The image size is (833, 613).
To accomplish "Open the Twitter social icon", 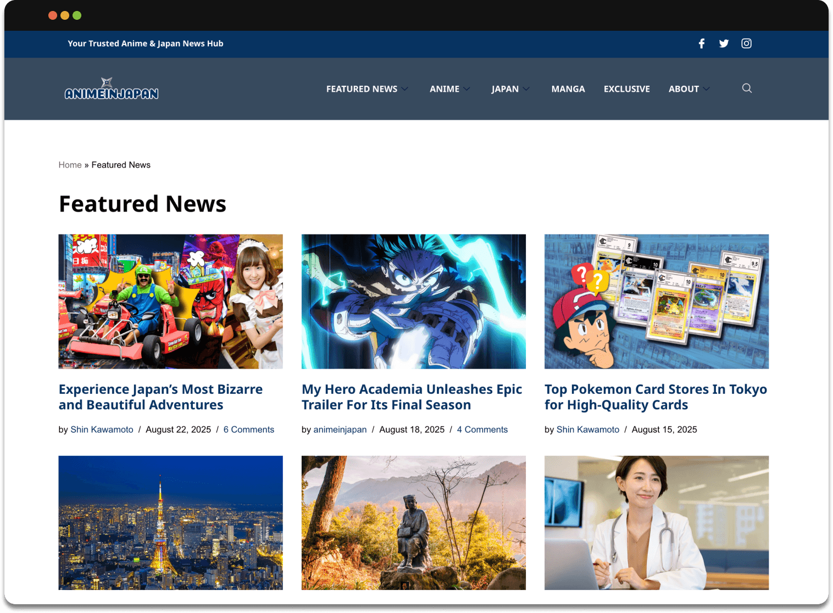I will [x=724, y=43].
